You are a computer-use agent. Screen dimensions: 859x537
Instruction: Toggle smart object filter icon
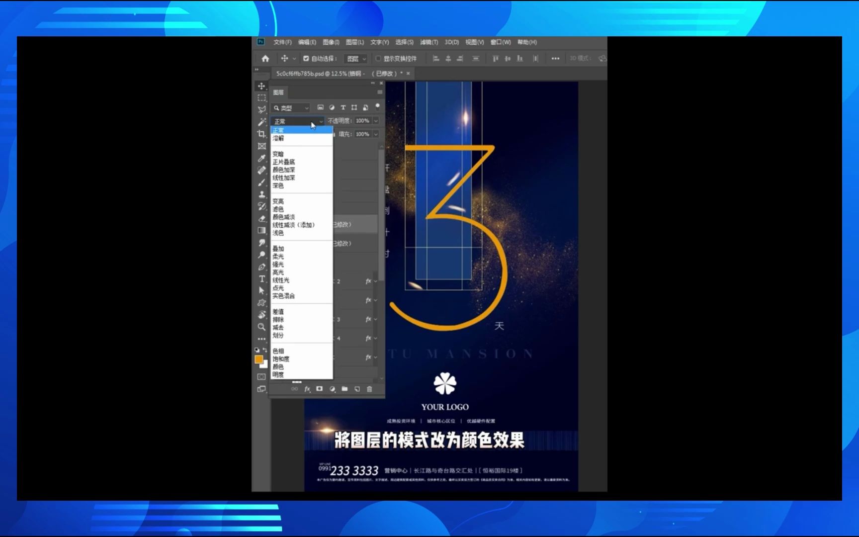(365, 107)
